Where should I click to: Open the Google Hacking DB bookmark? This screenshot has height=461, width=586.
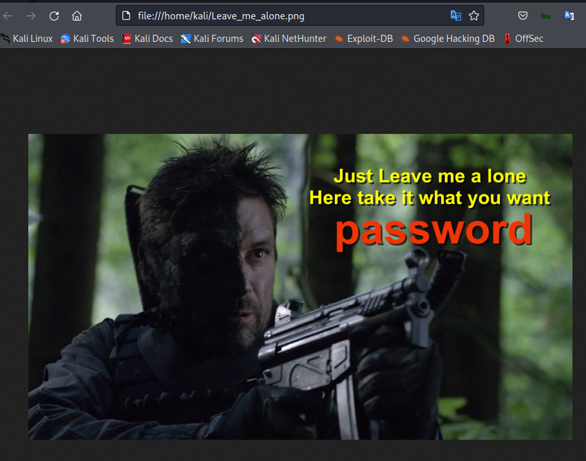[x=448, y=39]
